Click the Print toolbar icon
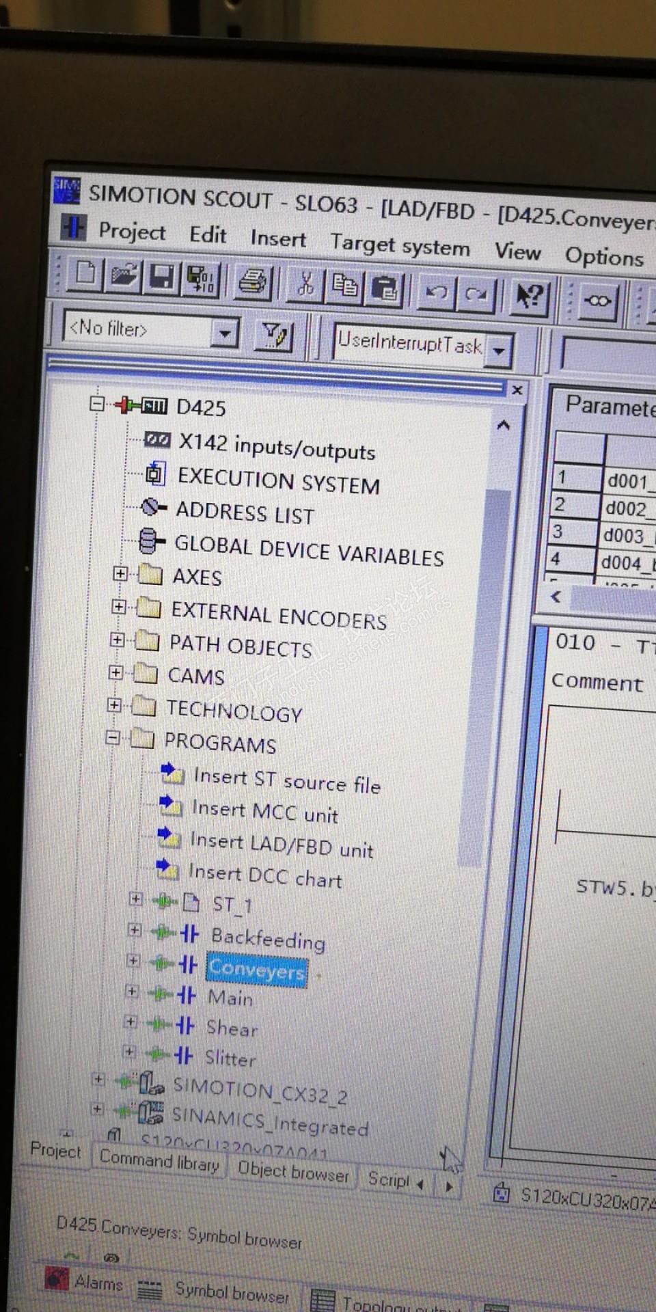This screenshot has width=656, height=1312. (254, 281)
